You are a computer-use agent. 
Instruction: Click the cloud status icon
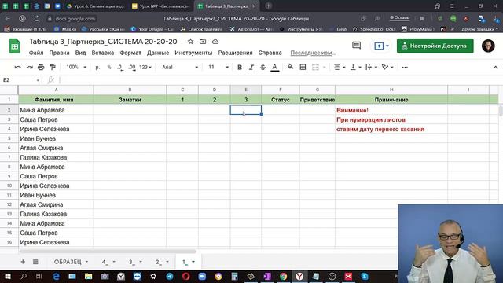[x=215, y=42]
